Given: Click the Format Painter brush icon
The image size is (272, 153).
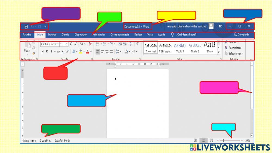Looking at the screenshot, I should tap(34, 53).
